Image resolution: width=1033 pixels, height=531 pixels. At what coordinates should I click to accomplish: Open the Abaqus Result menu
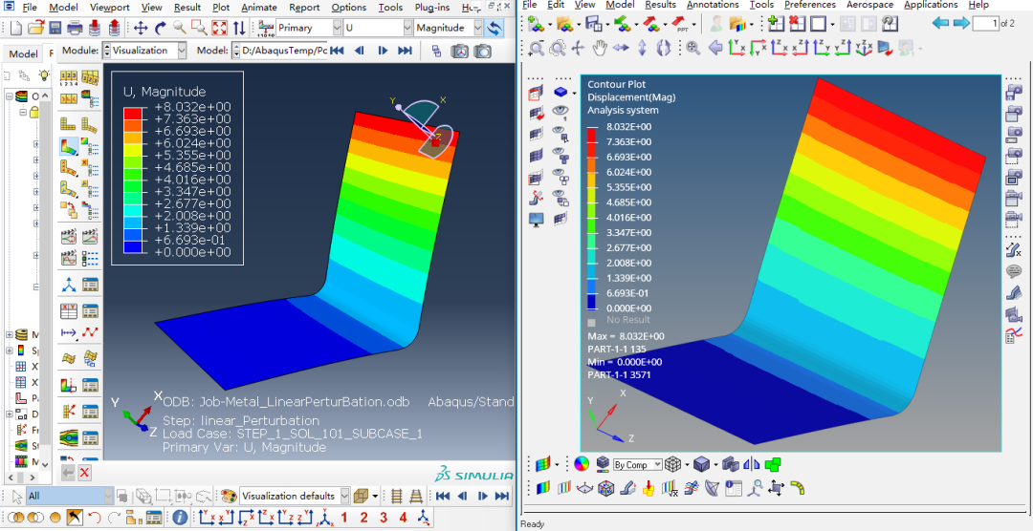pyautogui.click(x=187, y=8)
